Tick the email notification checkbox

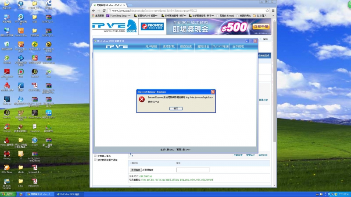pos(95,160)
